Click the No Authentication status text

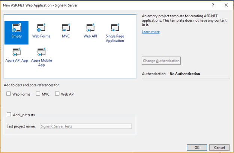(x=185, y=74)
